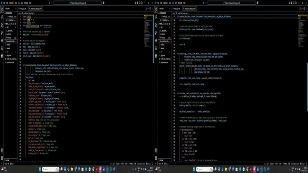Click Run Python file icon in right editor
Image resolution: width=308 pixels, height=173 pixels.
click(301, 9)
